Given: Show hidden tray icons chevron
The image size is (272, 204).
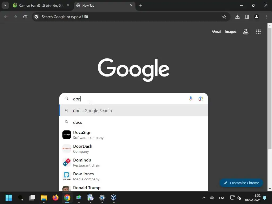Looking at the screenshot, I should 204,198.
